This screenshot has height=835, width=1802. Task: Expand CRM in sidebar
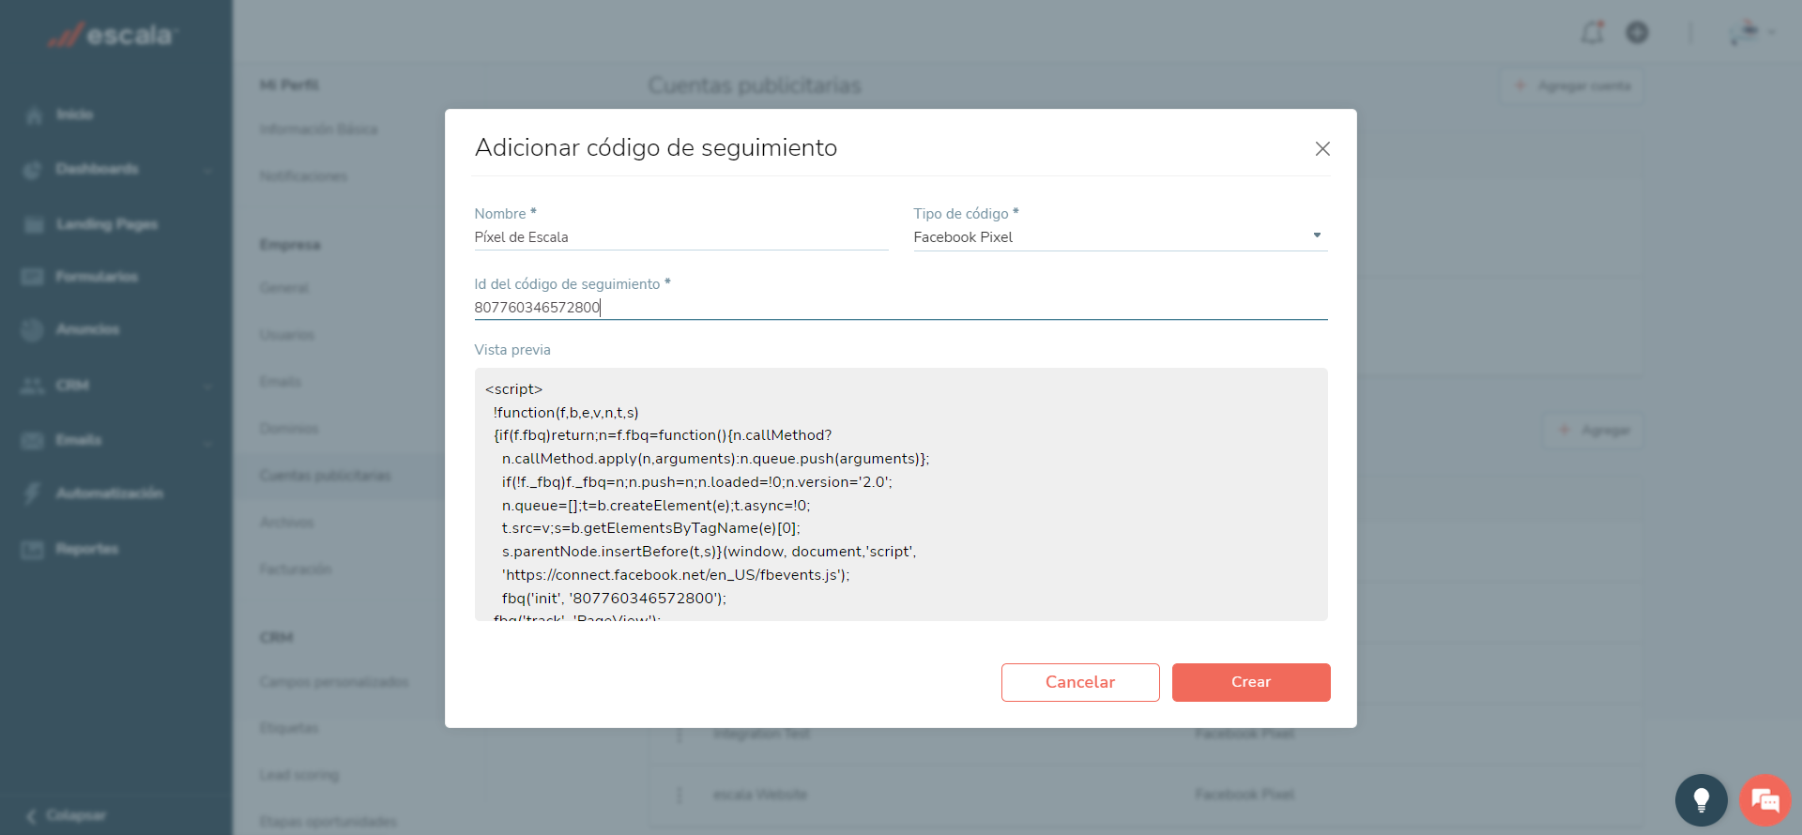[72, 386]
